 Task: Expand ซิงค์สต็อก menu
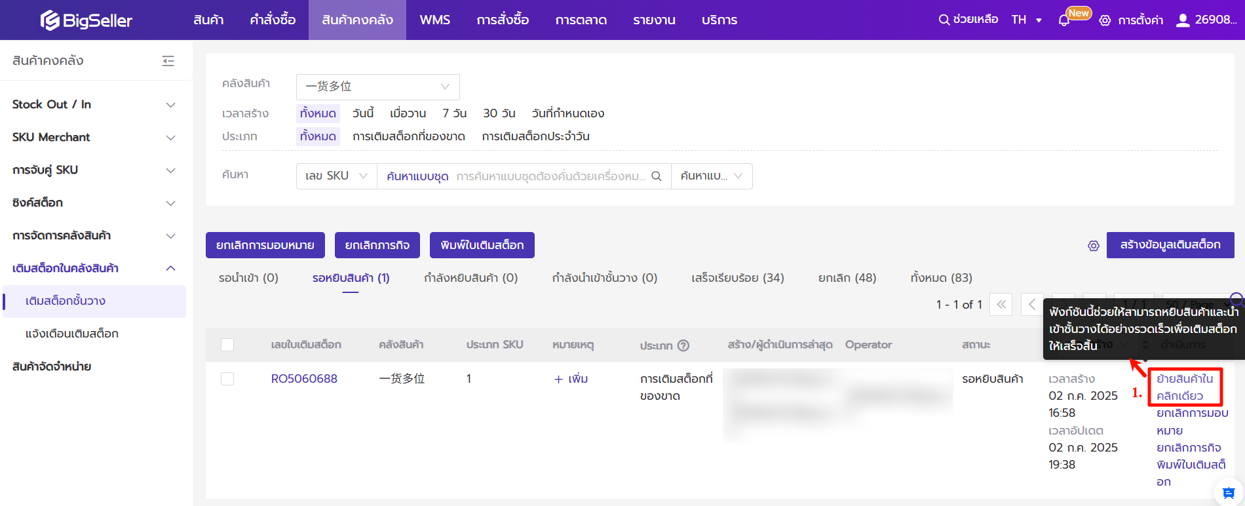95,203
